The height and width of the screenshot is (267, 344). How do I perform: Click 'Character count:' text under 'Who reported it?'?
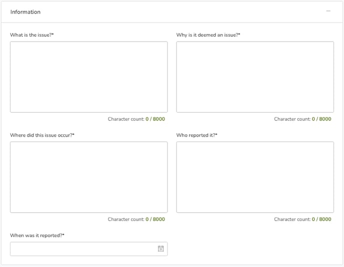[292, 219]
